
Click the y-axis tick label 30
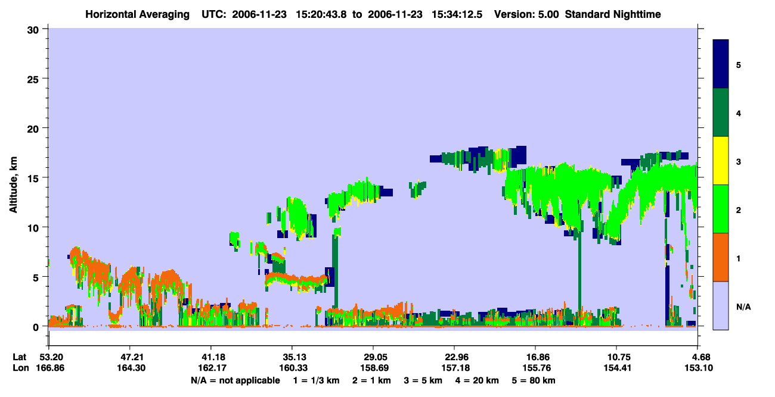pos(35,29)
